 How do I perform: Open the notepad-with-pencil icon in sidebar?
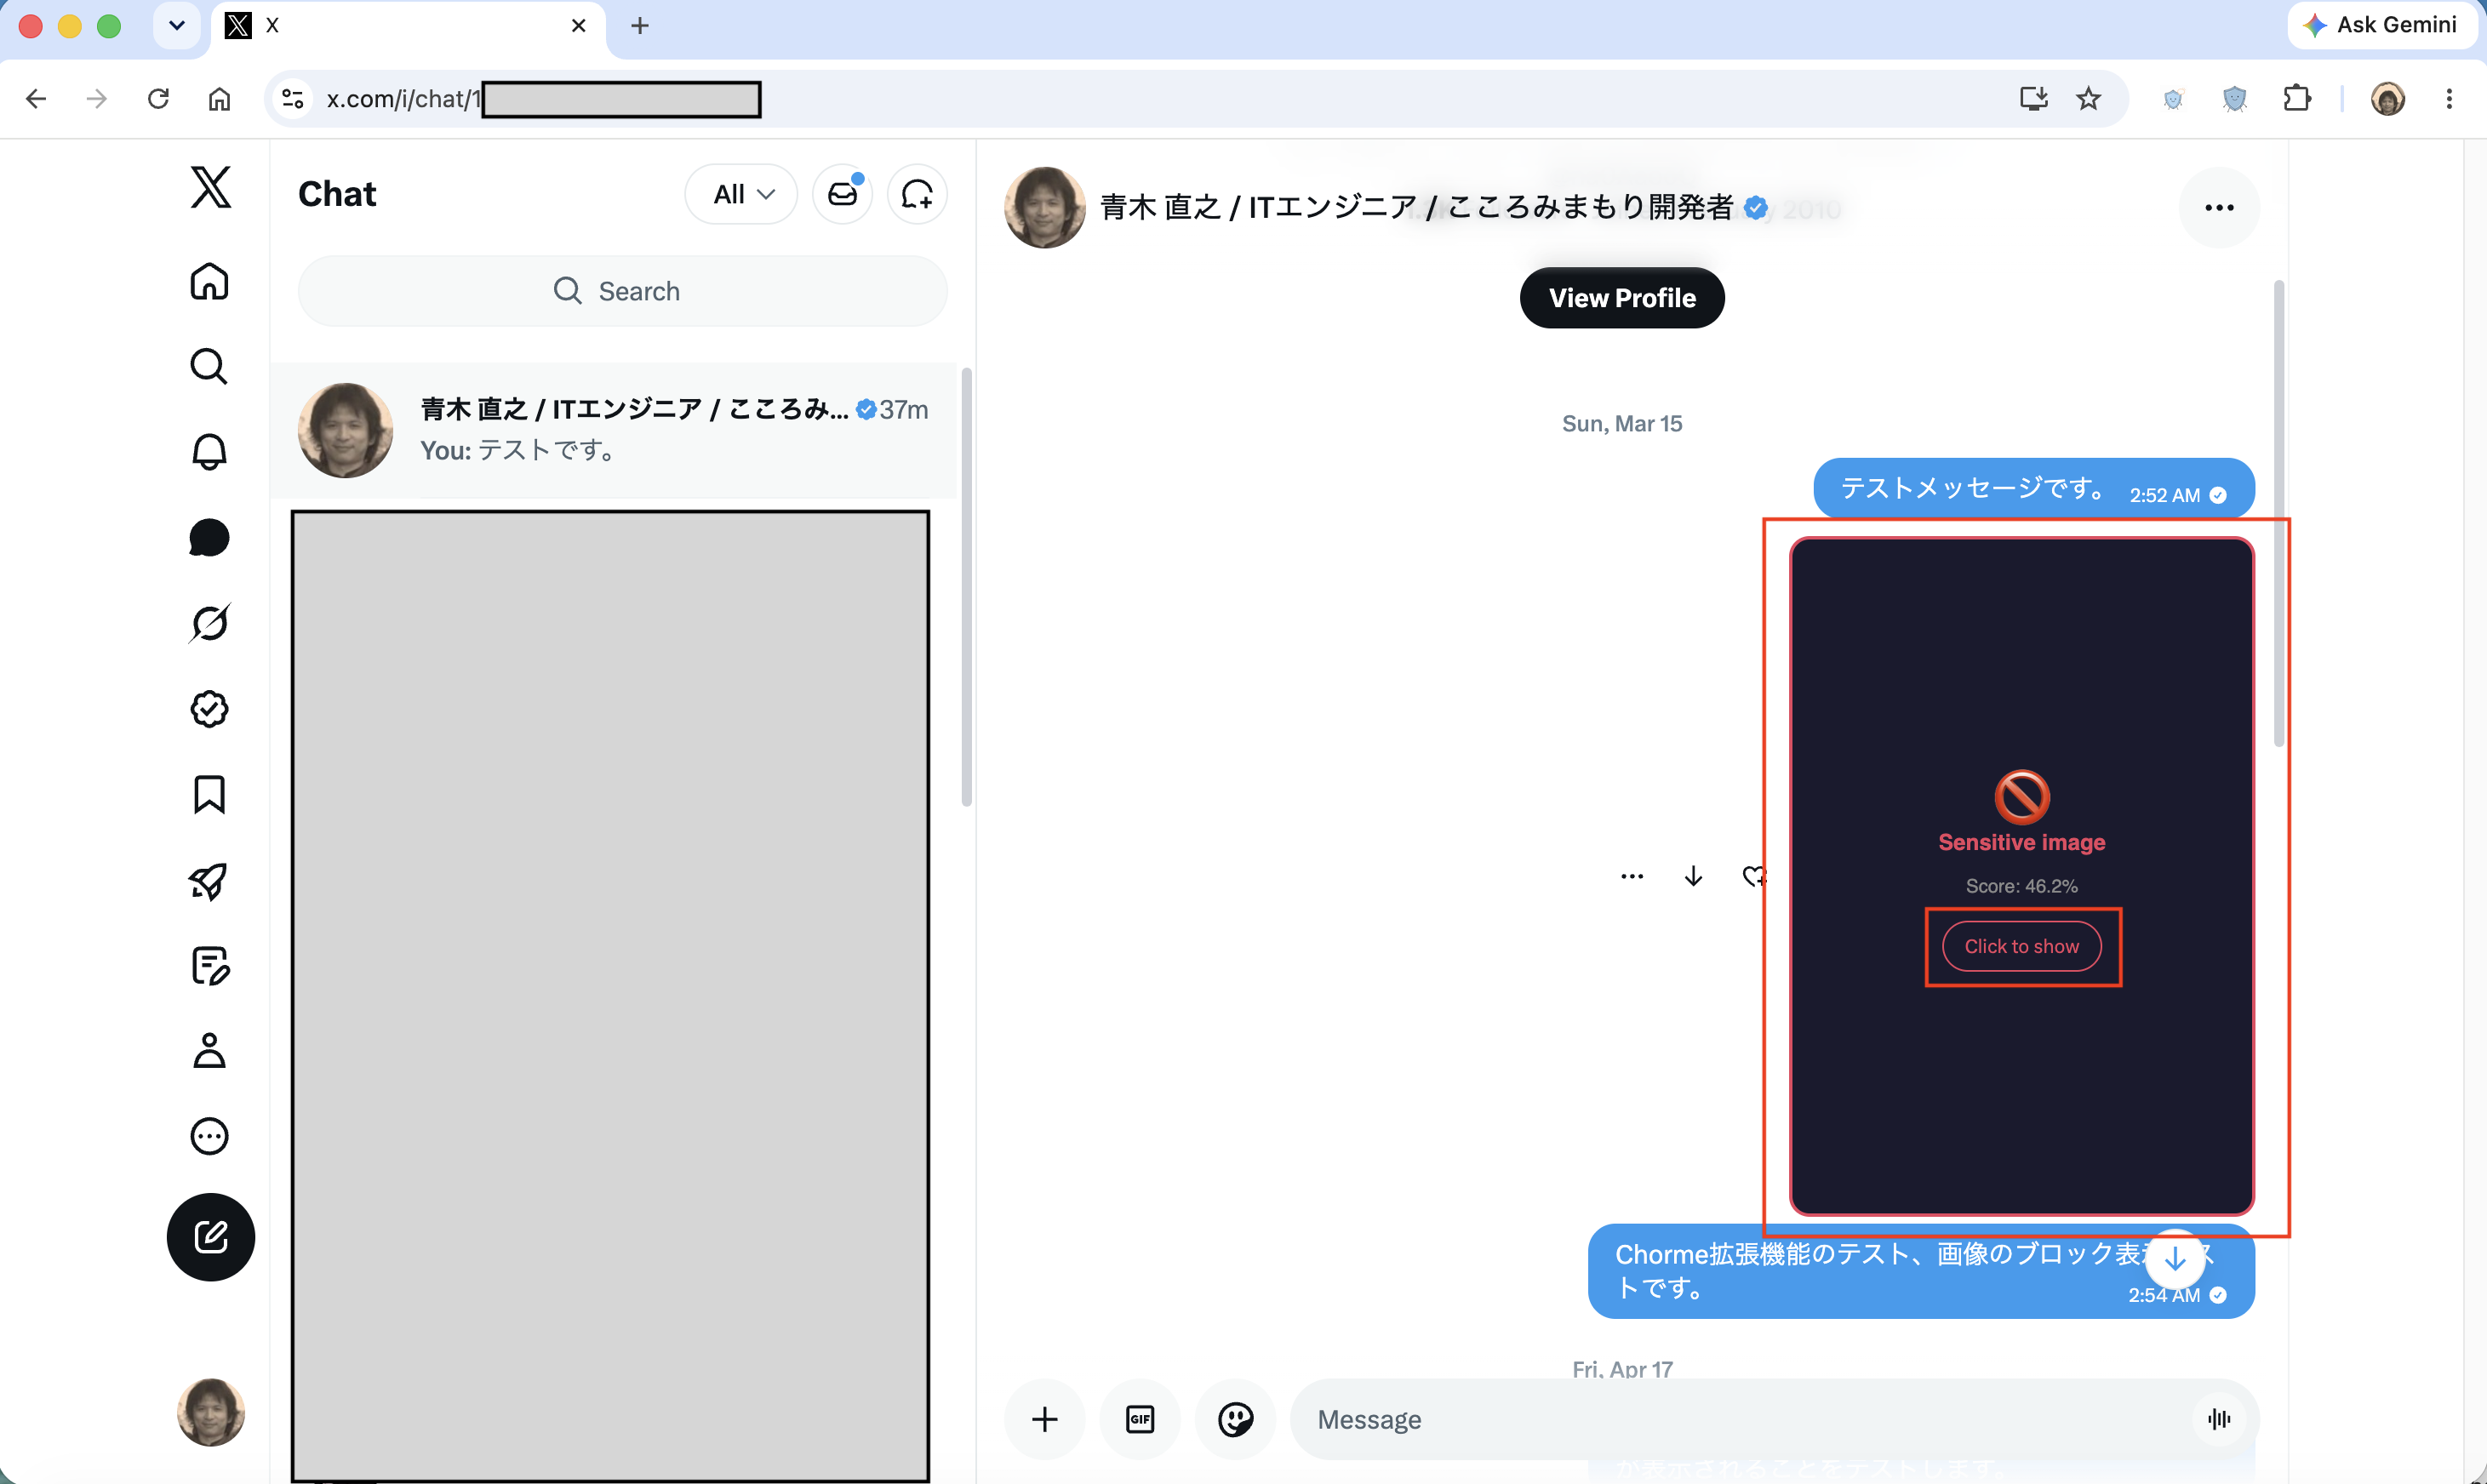click(209, 965)
